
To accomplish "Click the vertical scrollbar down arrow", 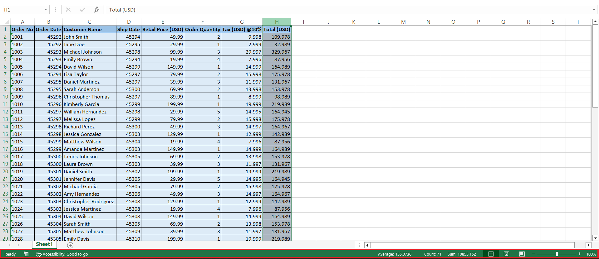I will 595,238.
